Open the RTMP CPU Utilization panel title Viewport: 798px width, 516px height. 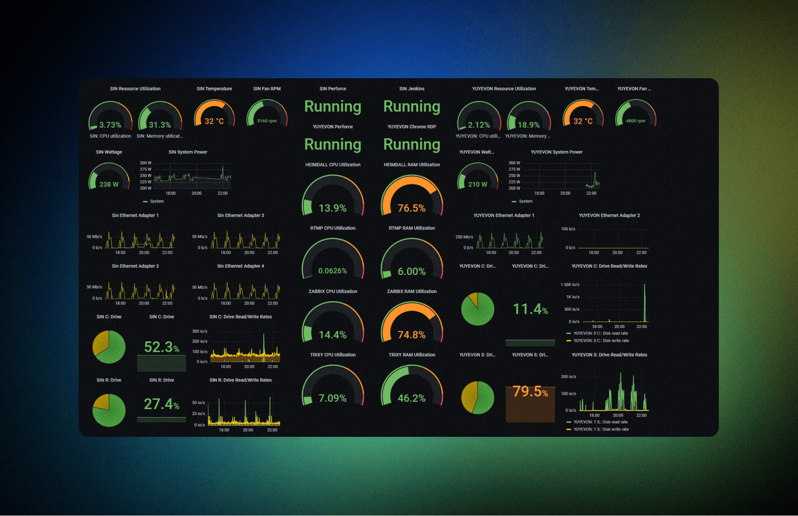[333, 228]
